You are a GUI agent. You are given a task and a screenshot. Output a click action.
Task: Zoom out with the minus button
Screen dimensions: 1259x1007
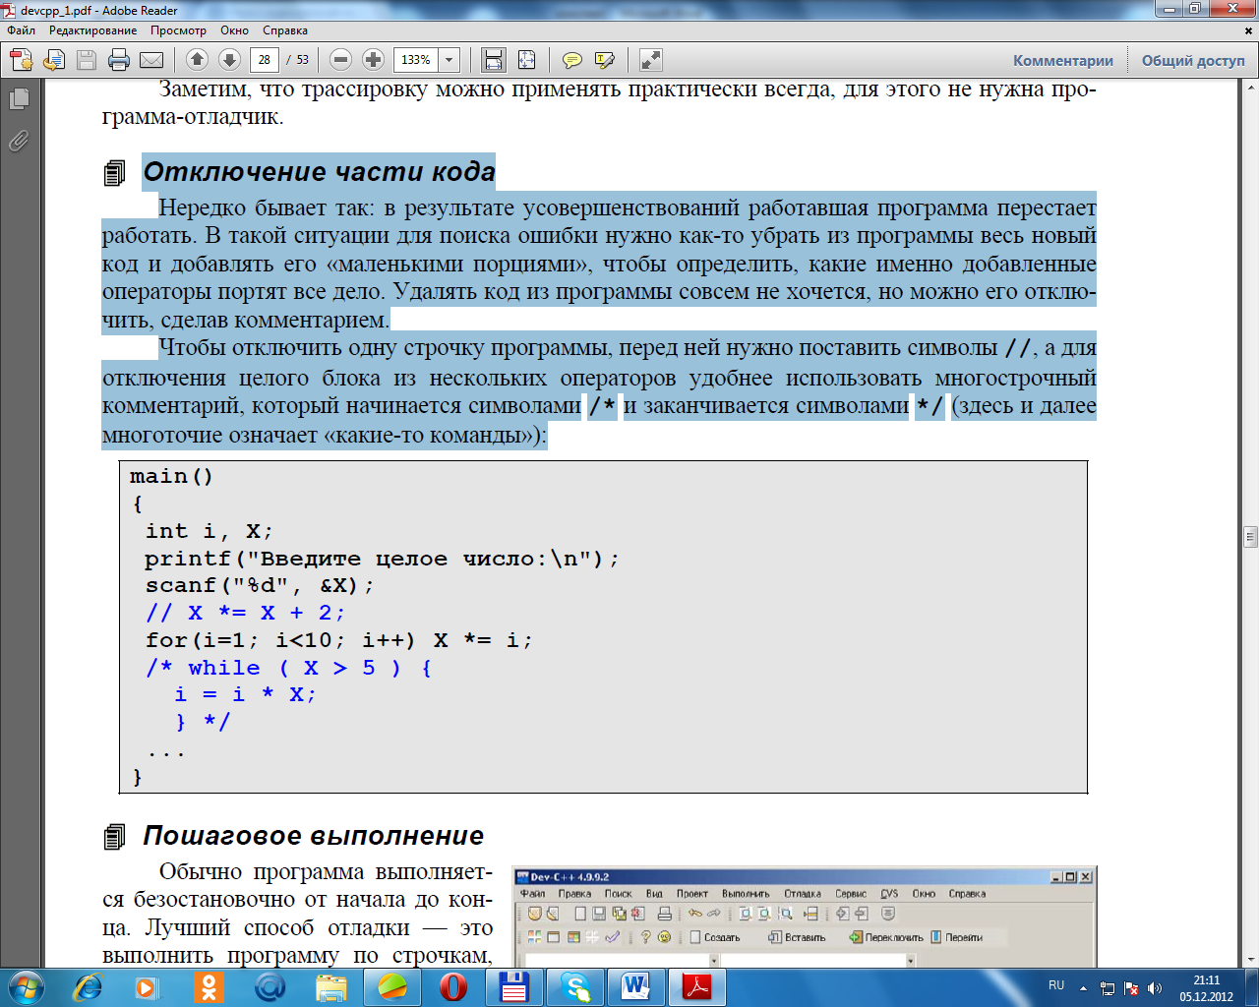point(340,60)
